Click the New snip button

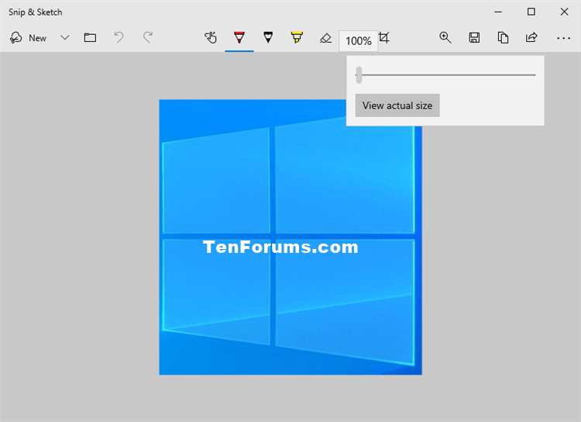tap(28, 38)
